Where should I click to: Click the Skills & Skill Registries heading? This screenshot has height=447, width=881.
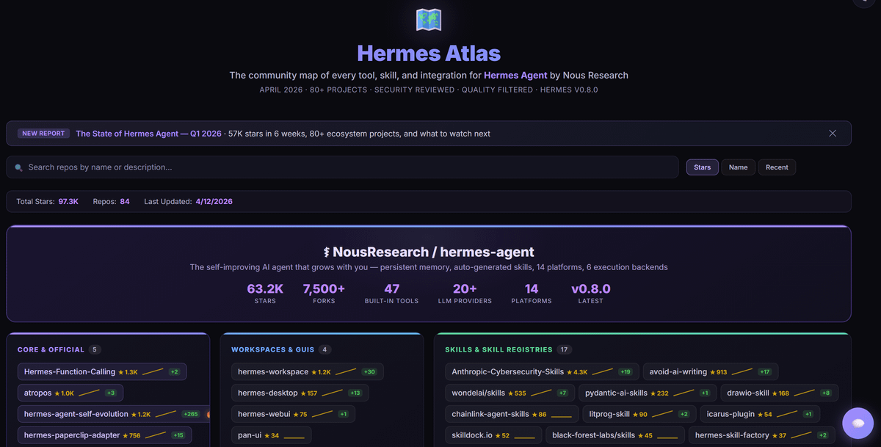(x=498, y=350)
